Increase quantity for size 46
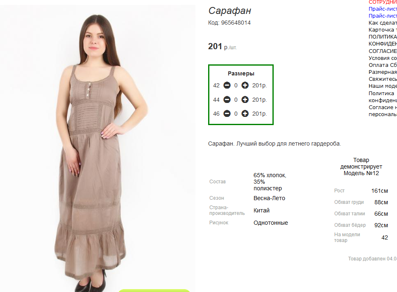 point(245,114)
